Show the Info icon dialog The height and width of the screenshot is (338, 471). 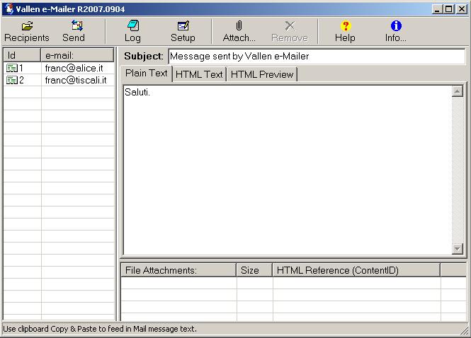click(x=396, y=26)
